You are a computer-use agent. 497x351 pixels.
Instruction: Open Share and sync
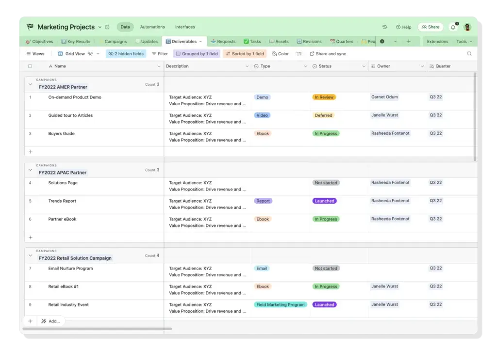[x=328, y=54]
